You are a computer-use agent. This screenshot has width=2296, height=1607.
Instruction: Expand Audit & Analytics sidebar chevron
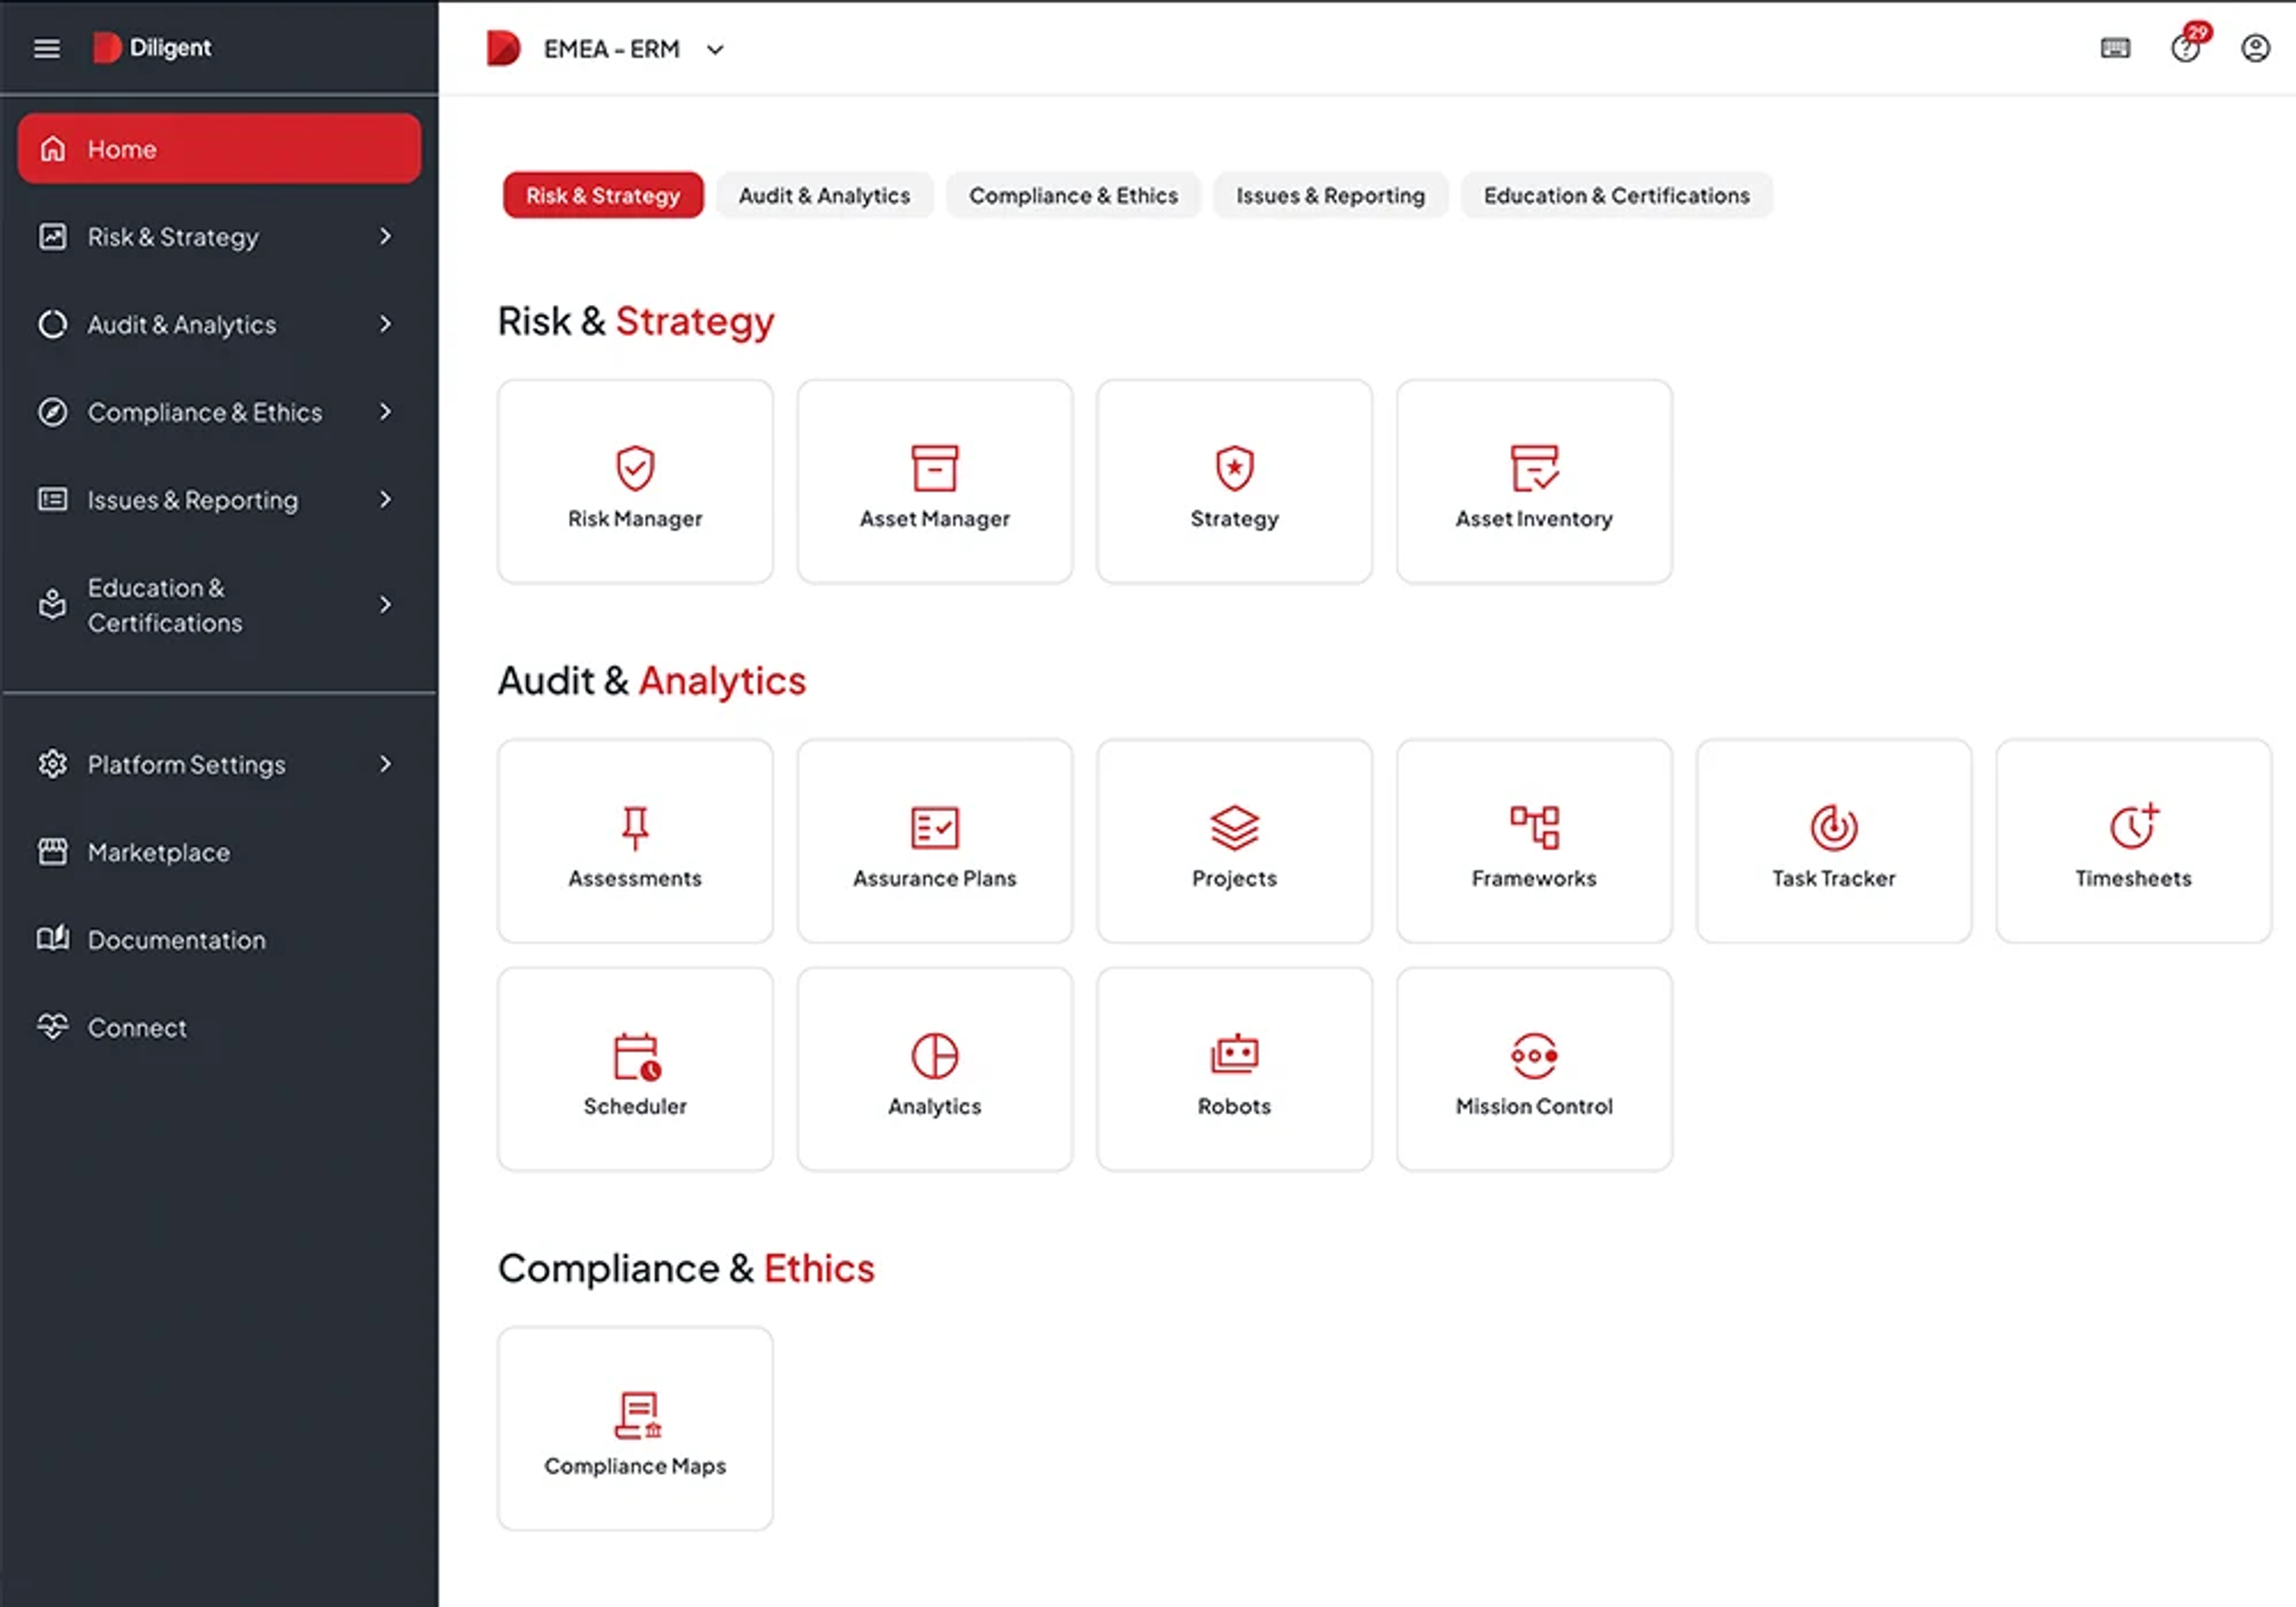coord(385,324)
